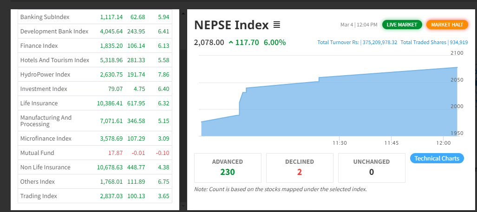
Task: Click the HydroPower percent change 7.86
Action: (163, 74)
